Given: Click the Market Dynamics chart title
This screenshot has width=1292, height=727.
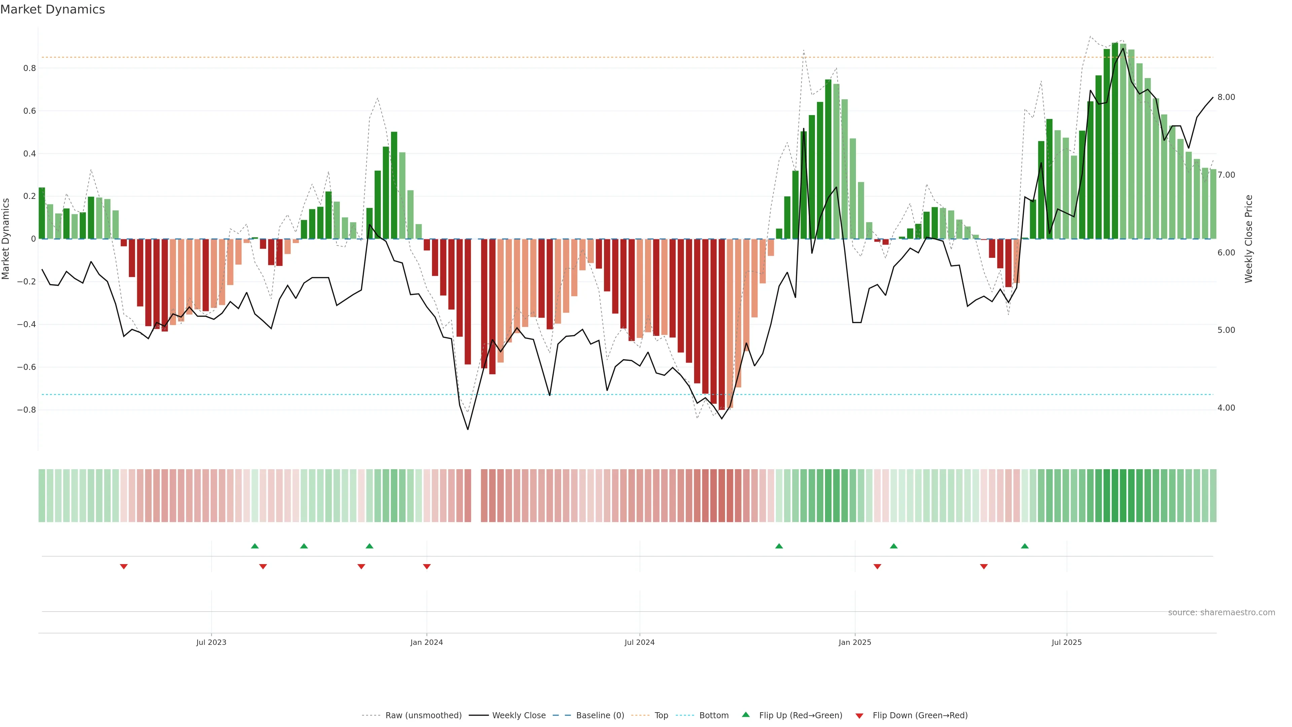Looking at the screenshot, I should click(53, 9).
